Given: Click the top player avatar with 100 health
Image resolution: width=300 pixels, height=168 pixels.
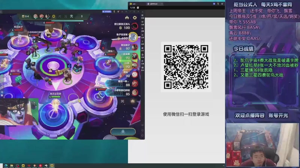Looking at the screenshot, I should point(135,26).
